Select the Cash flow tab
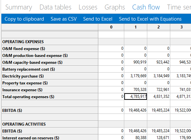191x140 pixels. [x=146, y=7]
